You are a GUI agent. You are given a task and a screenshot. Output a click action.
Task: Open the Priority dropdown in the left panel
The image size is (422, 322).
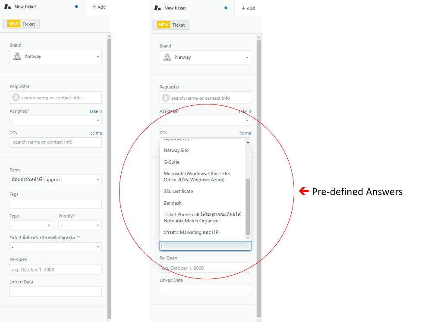[80, 225]
